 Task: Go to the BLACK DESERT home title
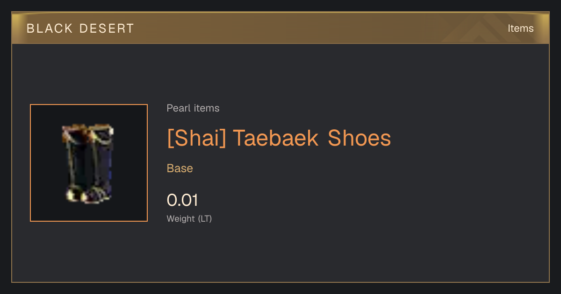coord(80,28)
